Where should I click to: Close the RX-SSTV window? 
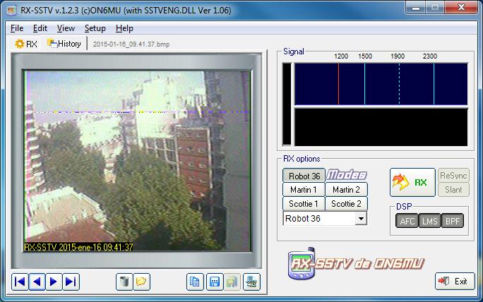(x=461, y=8)
